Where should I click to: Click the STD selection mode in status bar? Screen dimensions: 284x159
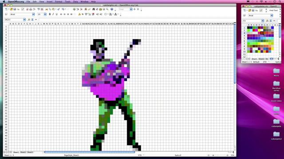[140, 155]
